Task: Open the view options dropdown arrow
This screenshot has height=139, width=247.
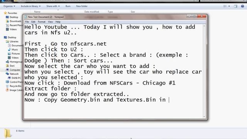Action: pos(229,6)
